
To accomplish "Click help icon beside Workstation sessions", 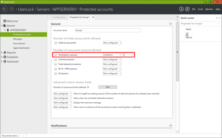I will pos(55,55).
